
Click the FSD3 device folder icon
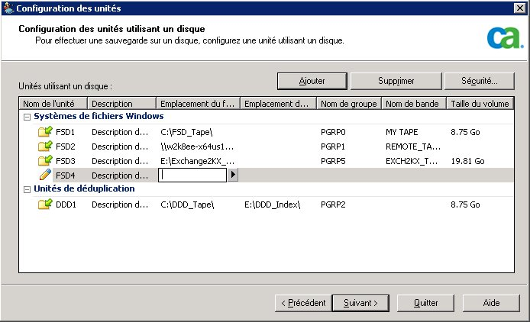click(44, 161)
